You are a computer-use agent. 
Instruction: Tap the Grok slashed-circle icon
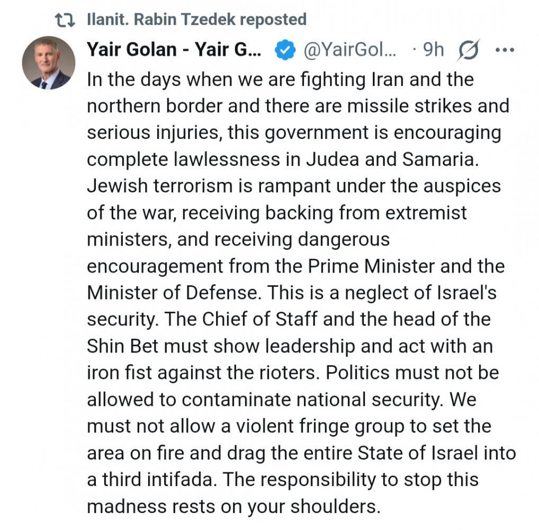pyautogui.click(x=466, y=50)
